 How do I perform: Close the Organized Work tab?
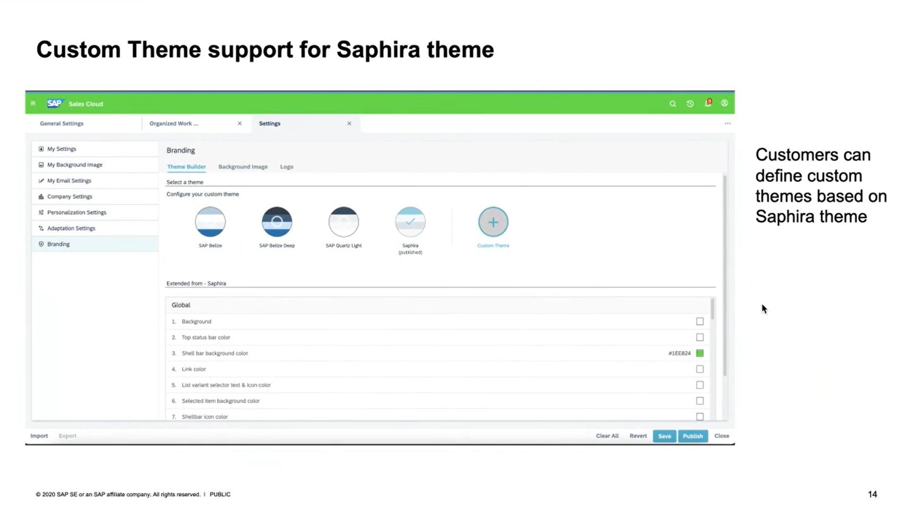pyautogui.click(x=239, y=124)
